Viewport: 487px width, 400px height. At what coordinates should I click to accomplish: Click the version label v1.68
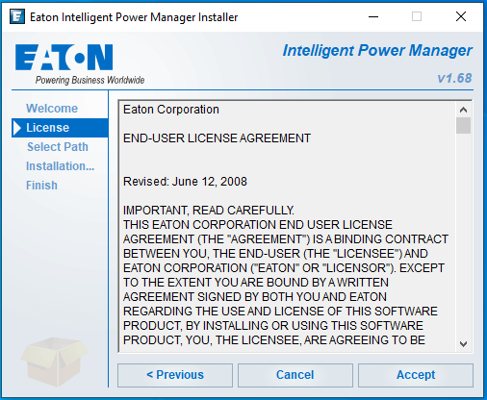coord(454,78)
